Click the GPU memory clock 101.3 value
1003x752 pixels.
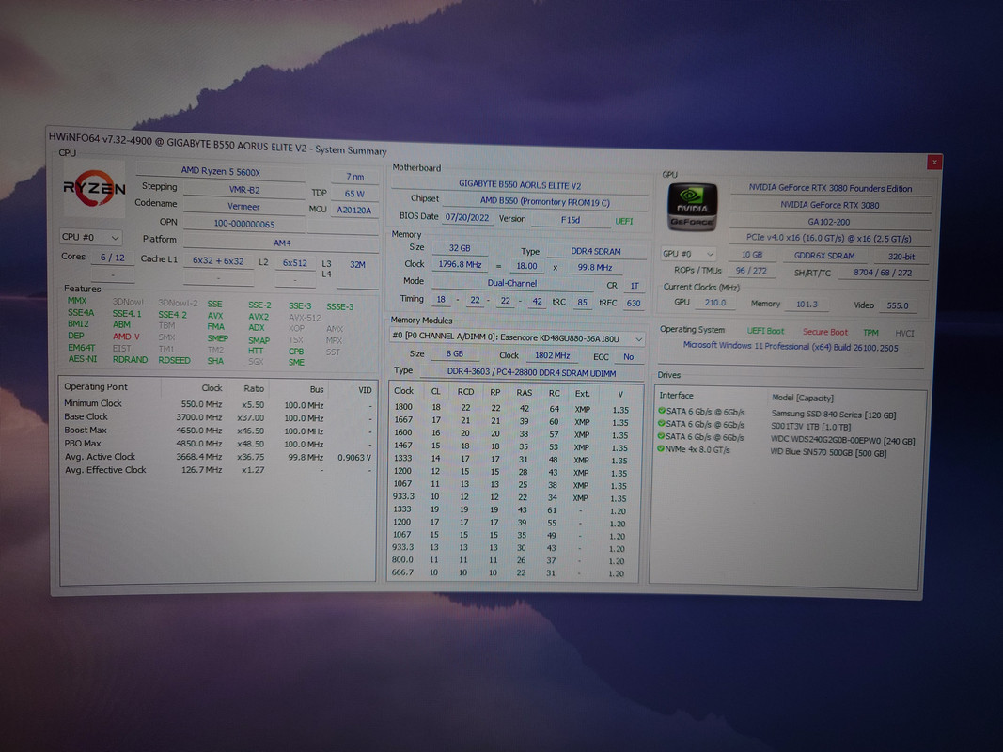pyautogui.click(x=807, y=305)
